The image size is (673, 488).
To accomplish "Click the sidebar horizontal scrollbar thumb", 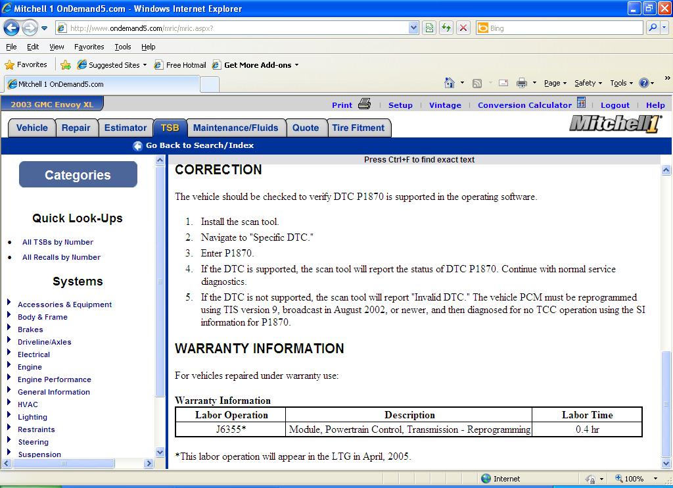I will (x=64, y=464).
